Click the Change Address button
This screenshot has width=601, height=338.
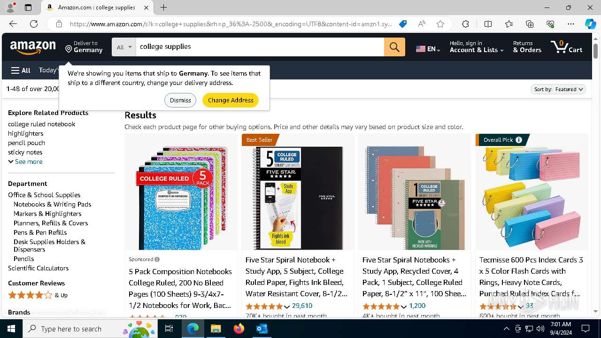click(231, 100)
